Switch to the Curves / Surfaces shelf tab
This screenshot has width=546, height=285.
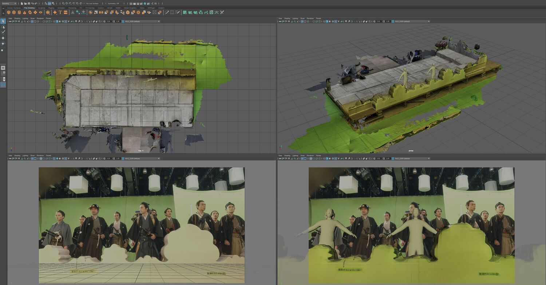(x=14, y=8)
